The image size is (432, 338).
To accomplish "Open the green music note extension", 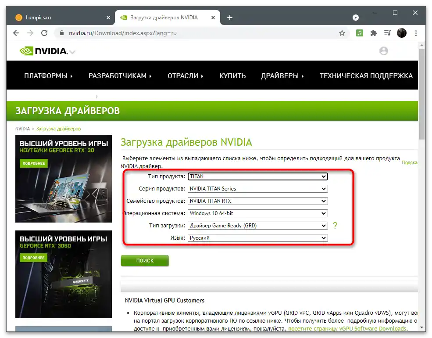I will coord(359,33).
